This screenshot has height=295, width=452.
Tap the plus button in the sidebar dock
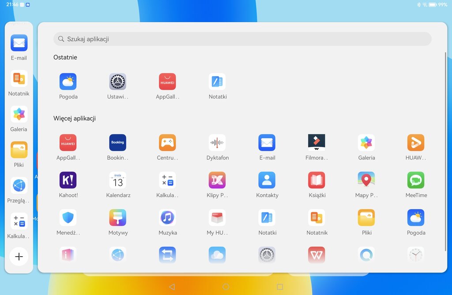click(x=19, y=256)
